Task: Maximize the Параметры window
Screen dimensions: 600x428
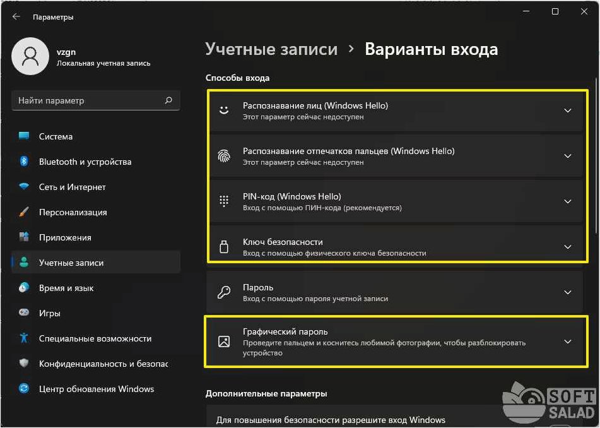Action: [555, 11]
